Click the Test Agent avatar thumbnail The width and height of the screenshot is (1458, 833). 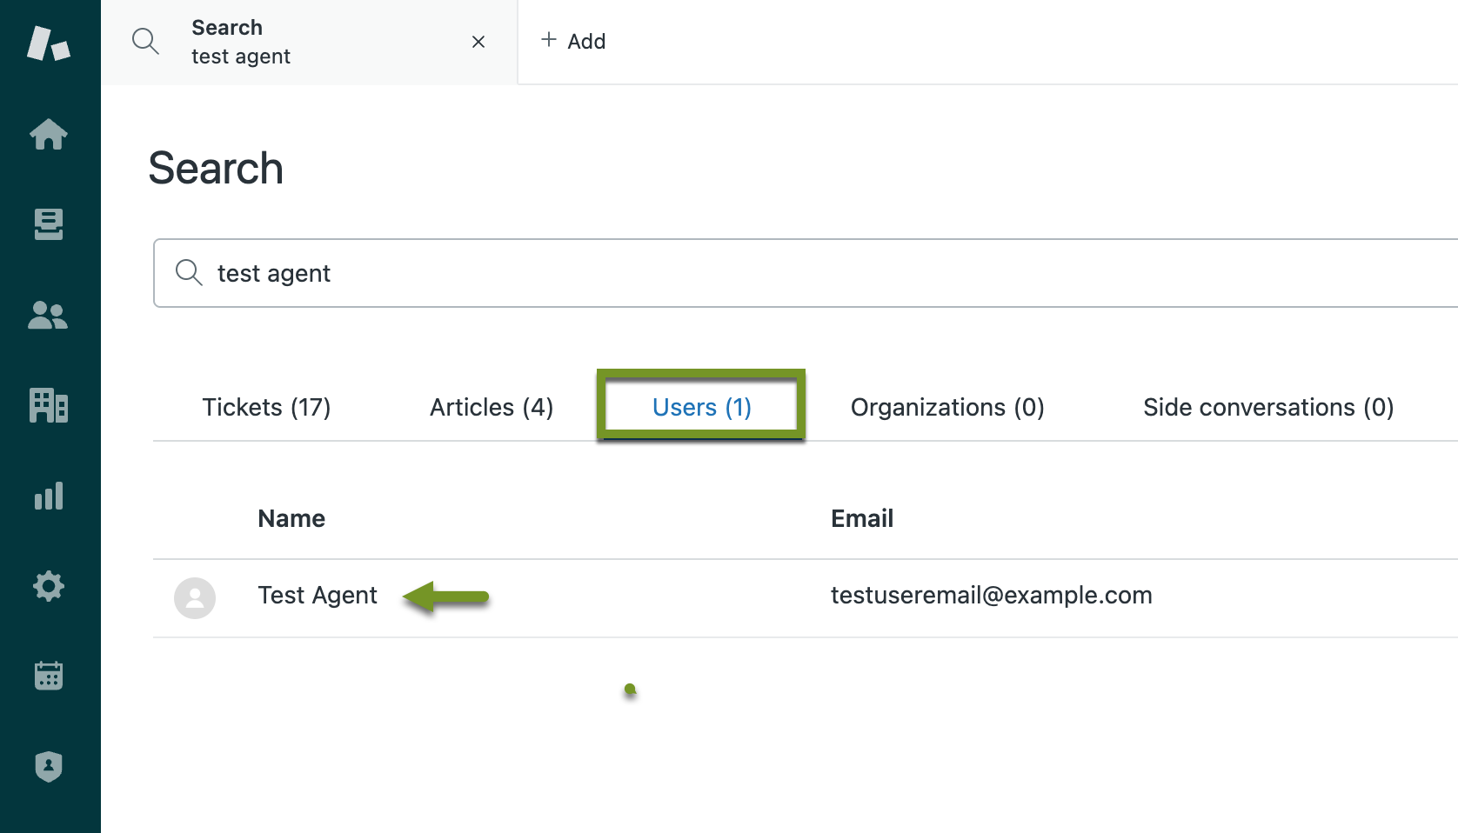[195, 598]
